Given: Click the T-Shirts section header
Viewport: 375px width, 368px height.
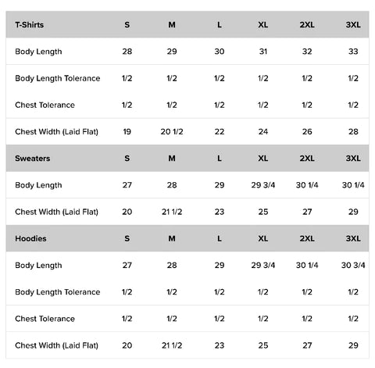Looking at the screenshot, I should click(x=30, y=25).
